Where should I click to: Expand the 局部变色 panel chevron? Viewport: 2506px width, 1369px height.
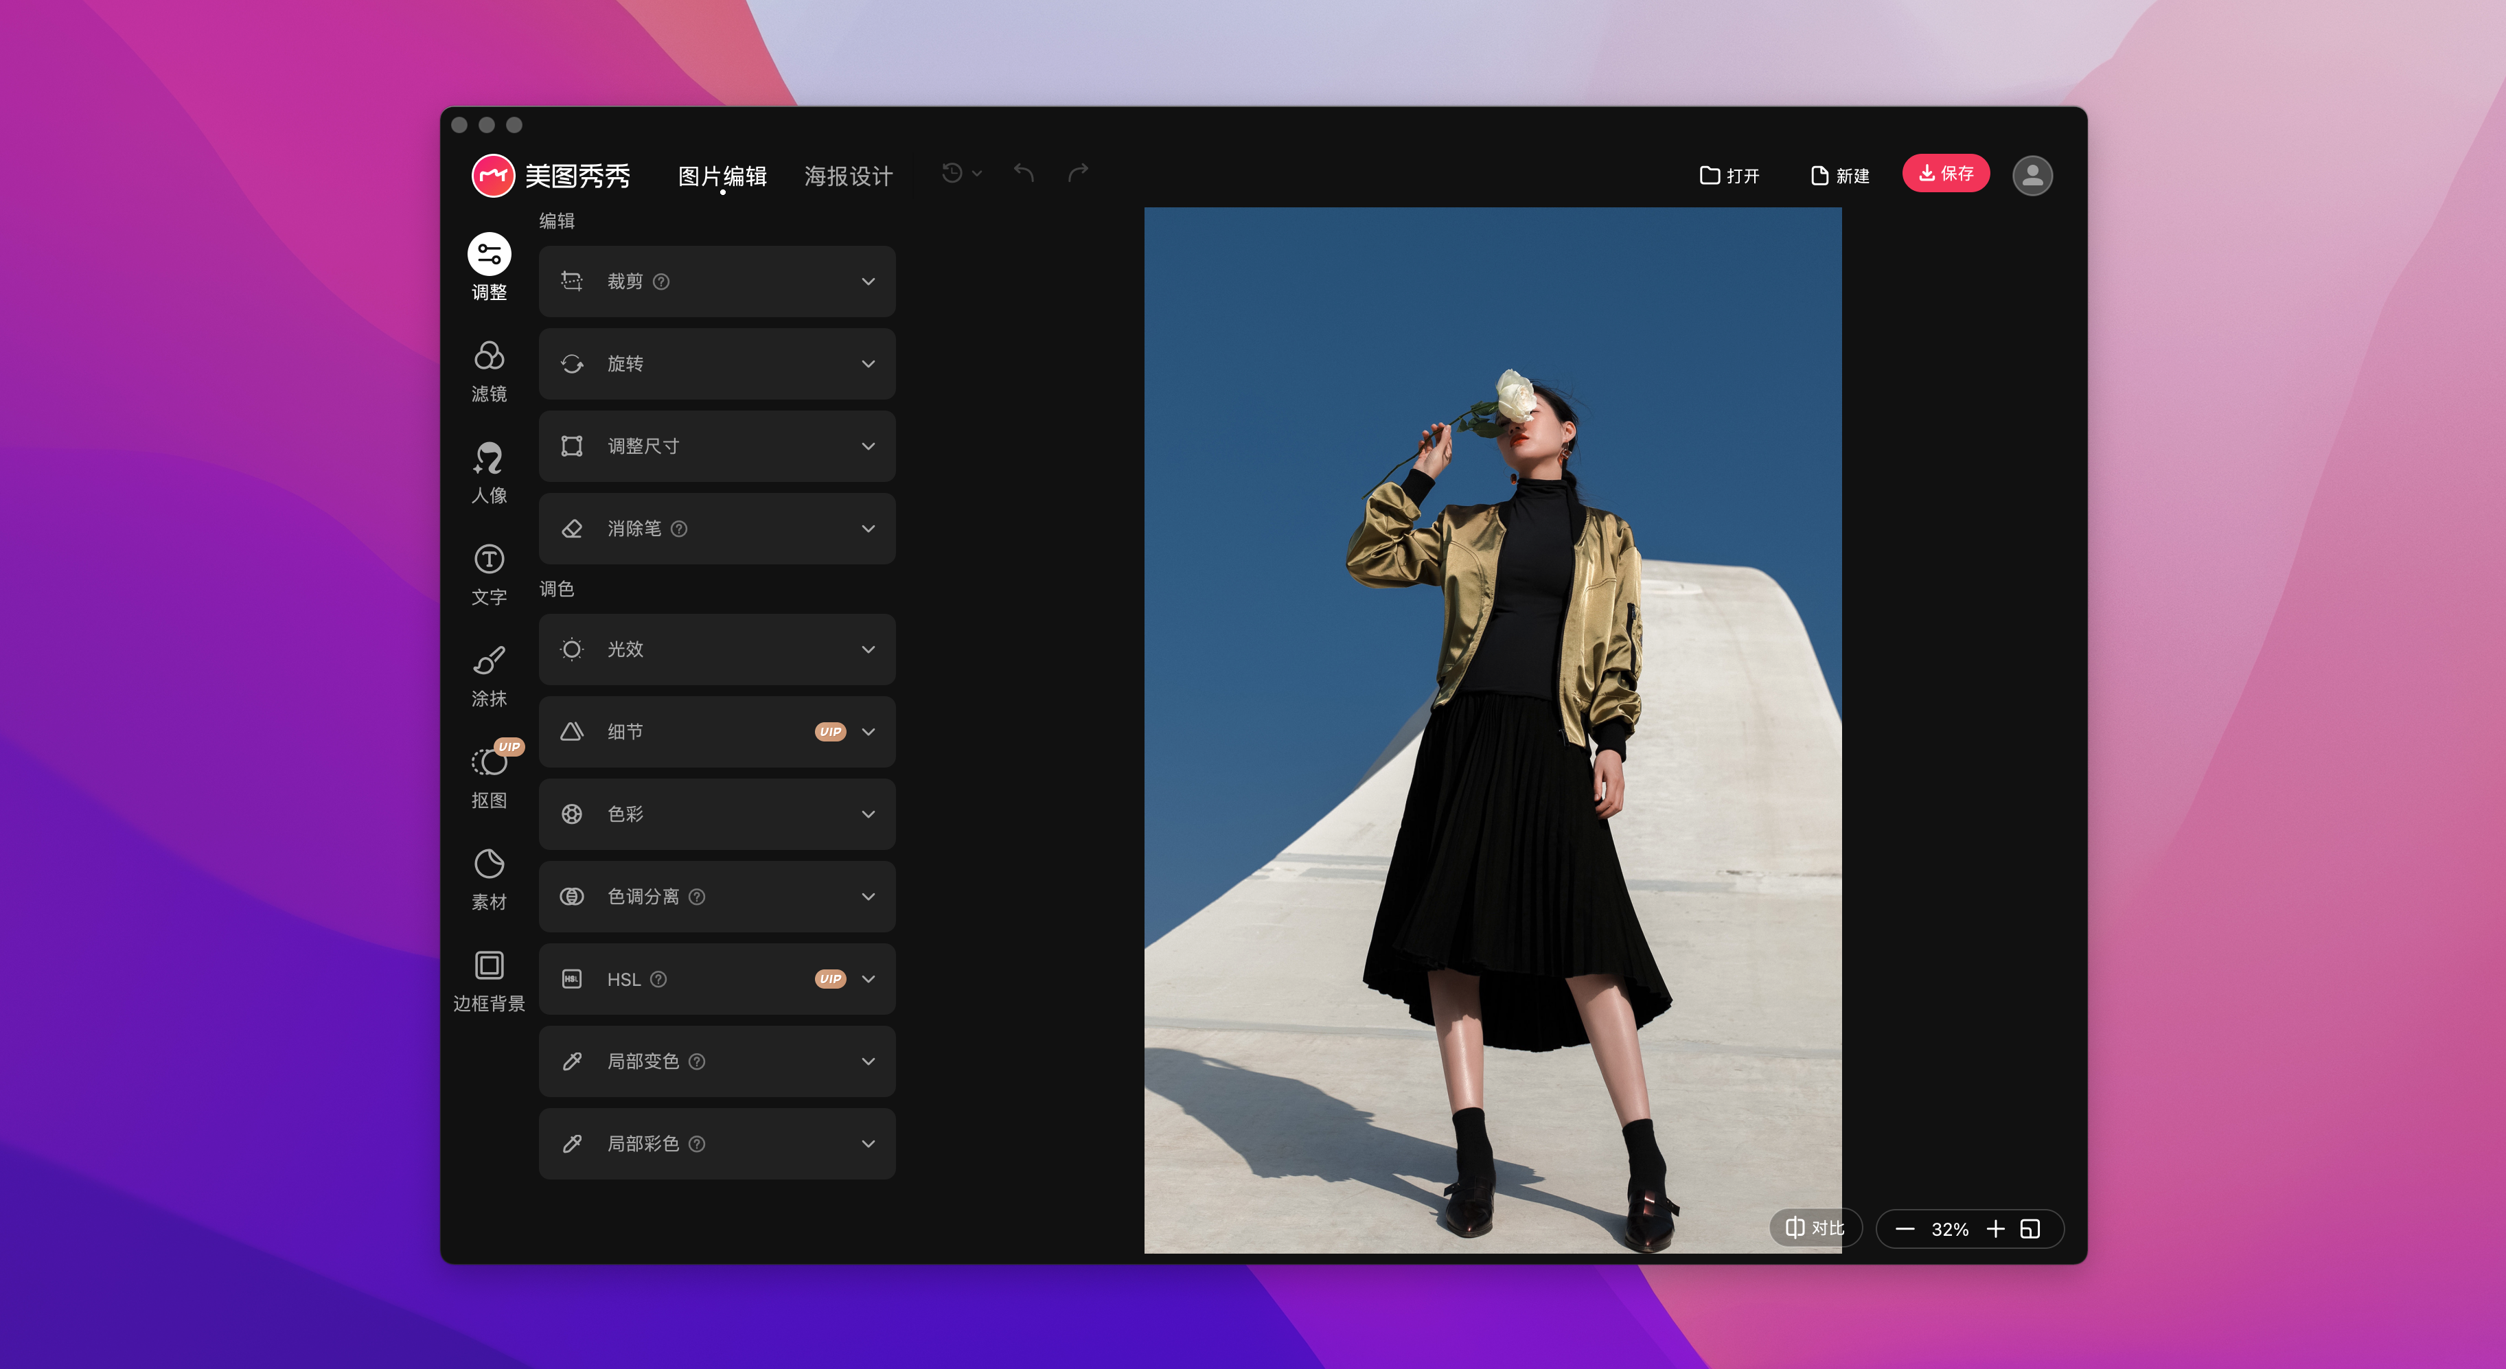click(x=868, y=1061)
